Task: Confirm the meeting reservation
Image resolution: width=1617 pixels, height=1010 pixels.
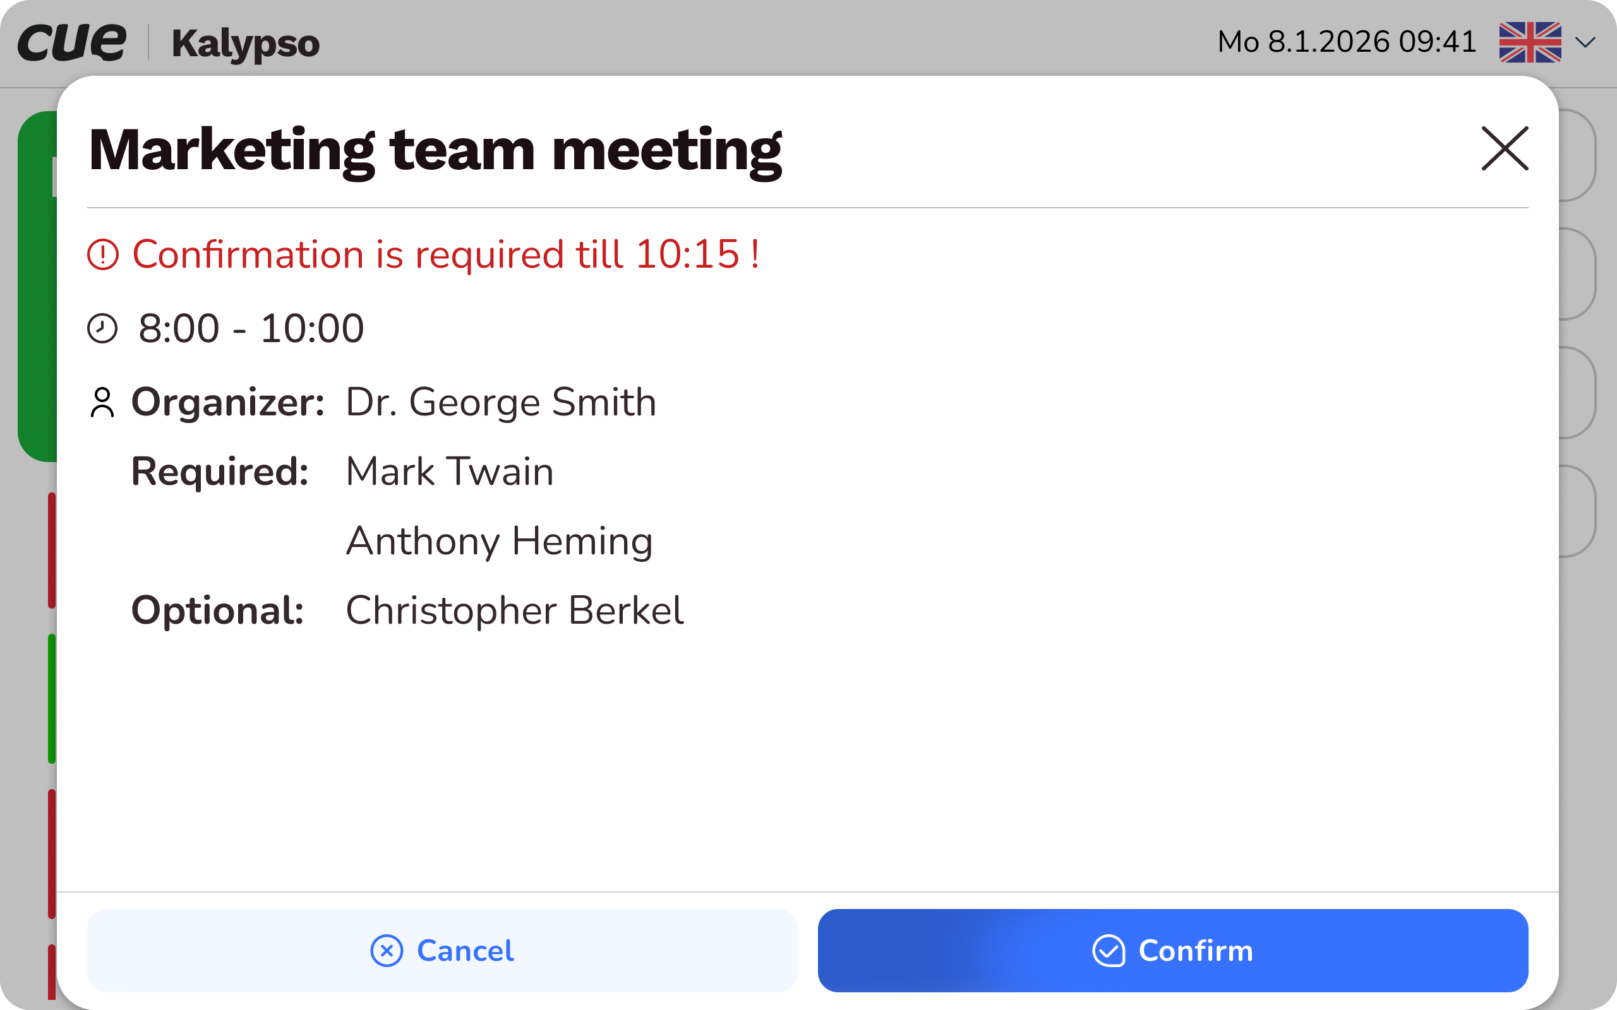Action: 1173,951
